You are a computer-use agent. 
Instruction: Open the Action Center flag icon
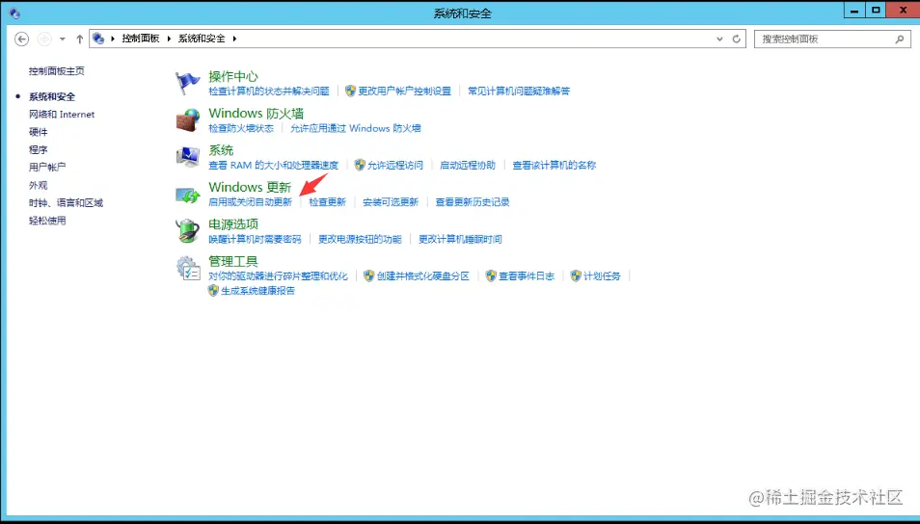[x=188, y=83]
